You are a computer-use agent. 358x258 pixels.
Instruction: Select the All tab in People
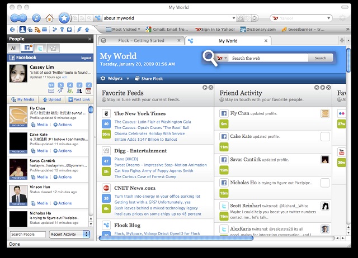13,48
